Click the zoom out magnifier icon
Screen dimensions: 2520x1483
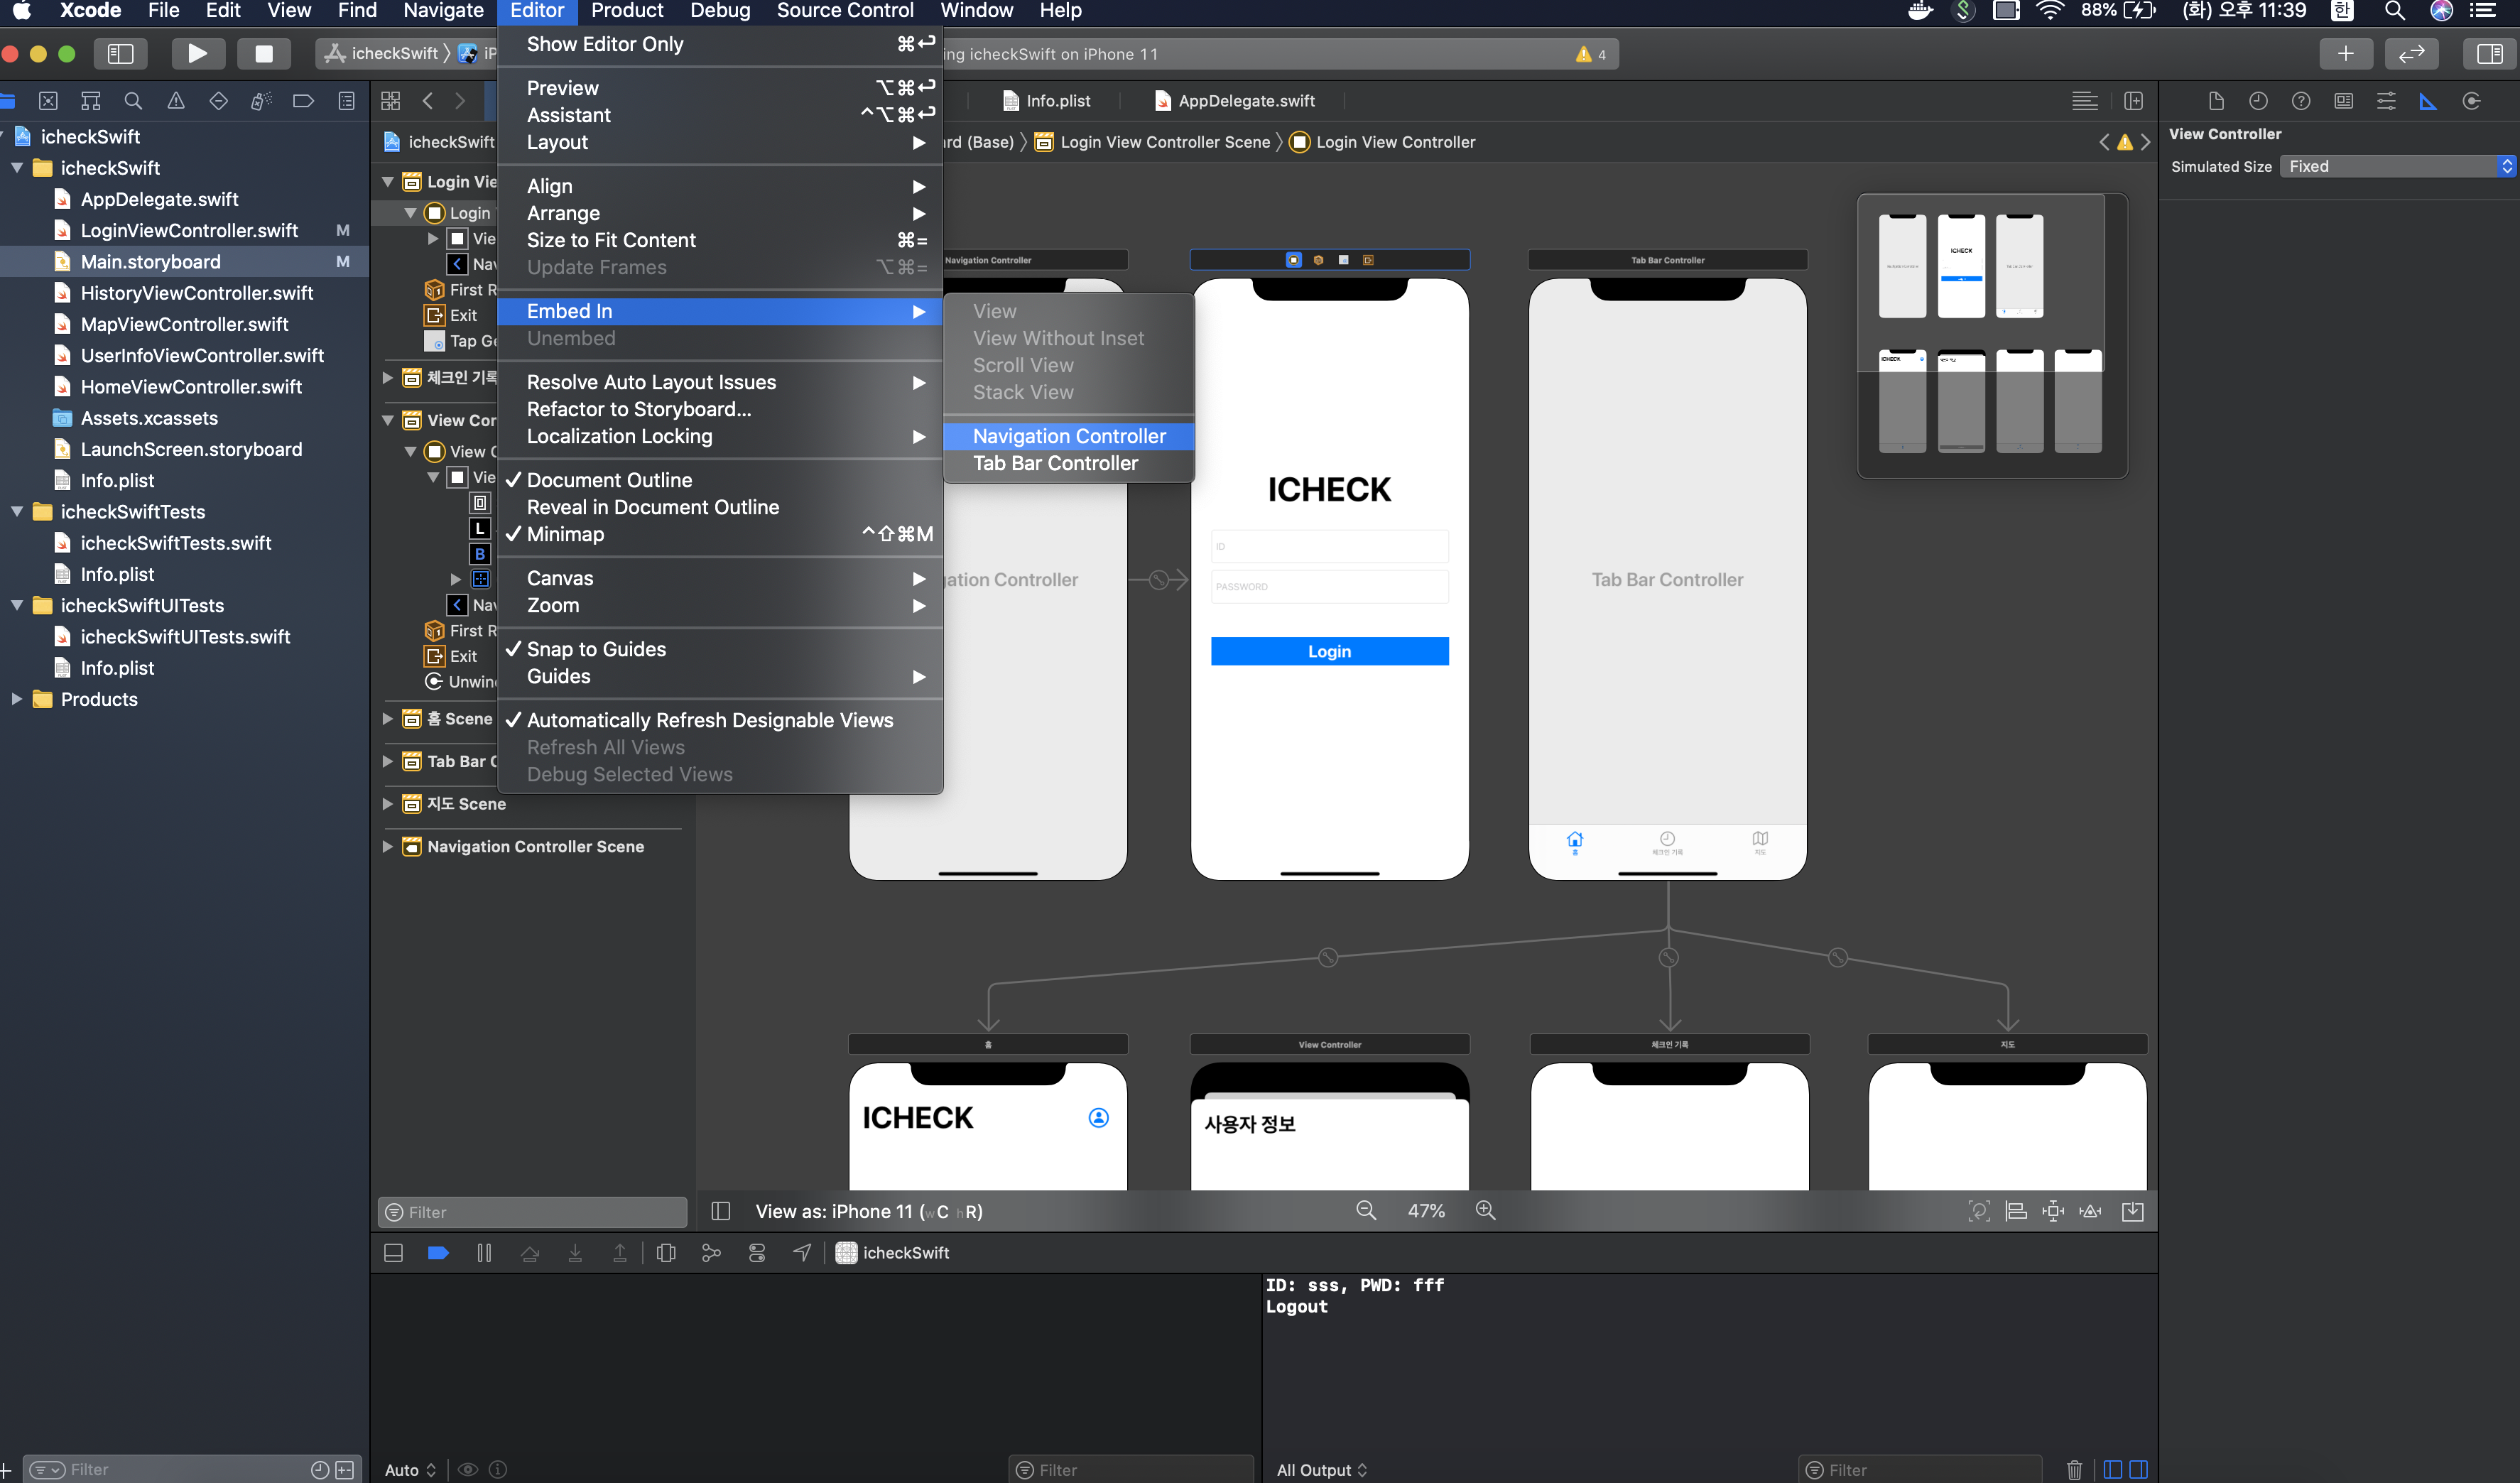click(x=1365, y=1210)
